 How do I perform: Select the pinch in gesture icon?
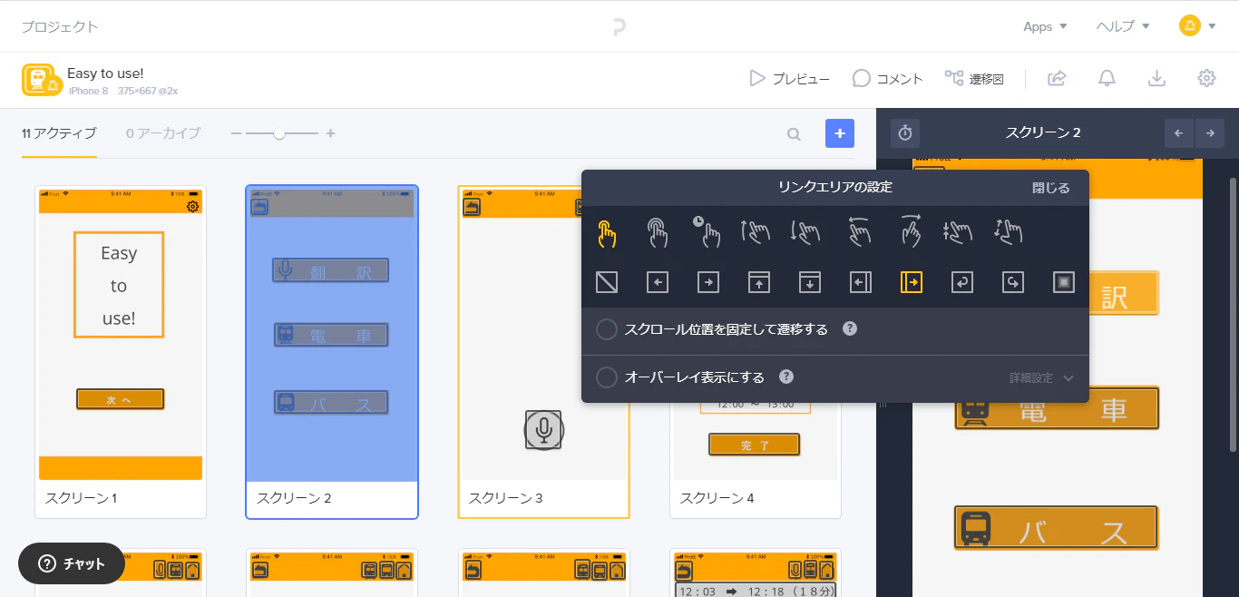[x=959, y=233]
